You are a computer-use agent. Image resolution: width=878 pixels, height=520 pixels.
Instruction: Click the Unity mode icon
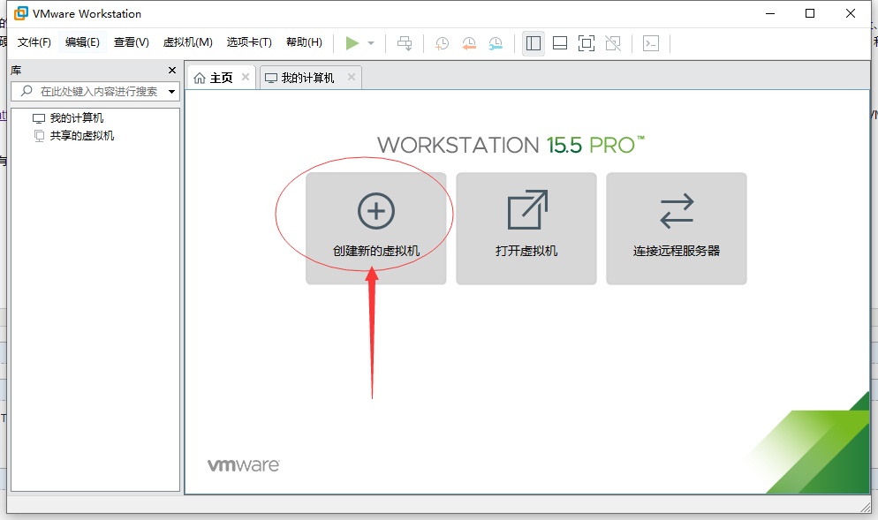coord(613,43)
